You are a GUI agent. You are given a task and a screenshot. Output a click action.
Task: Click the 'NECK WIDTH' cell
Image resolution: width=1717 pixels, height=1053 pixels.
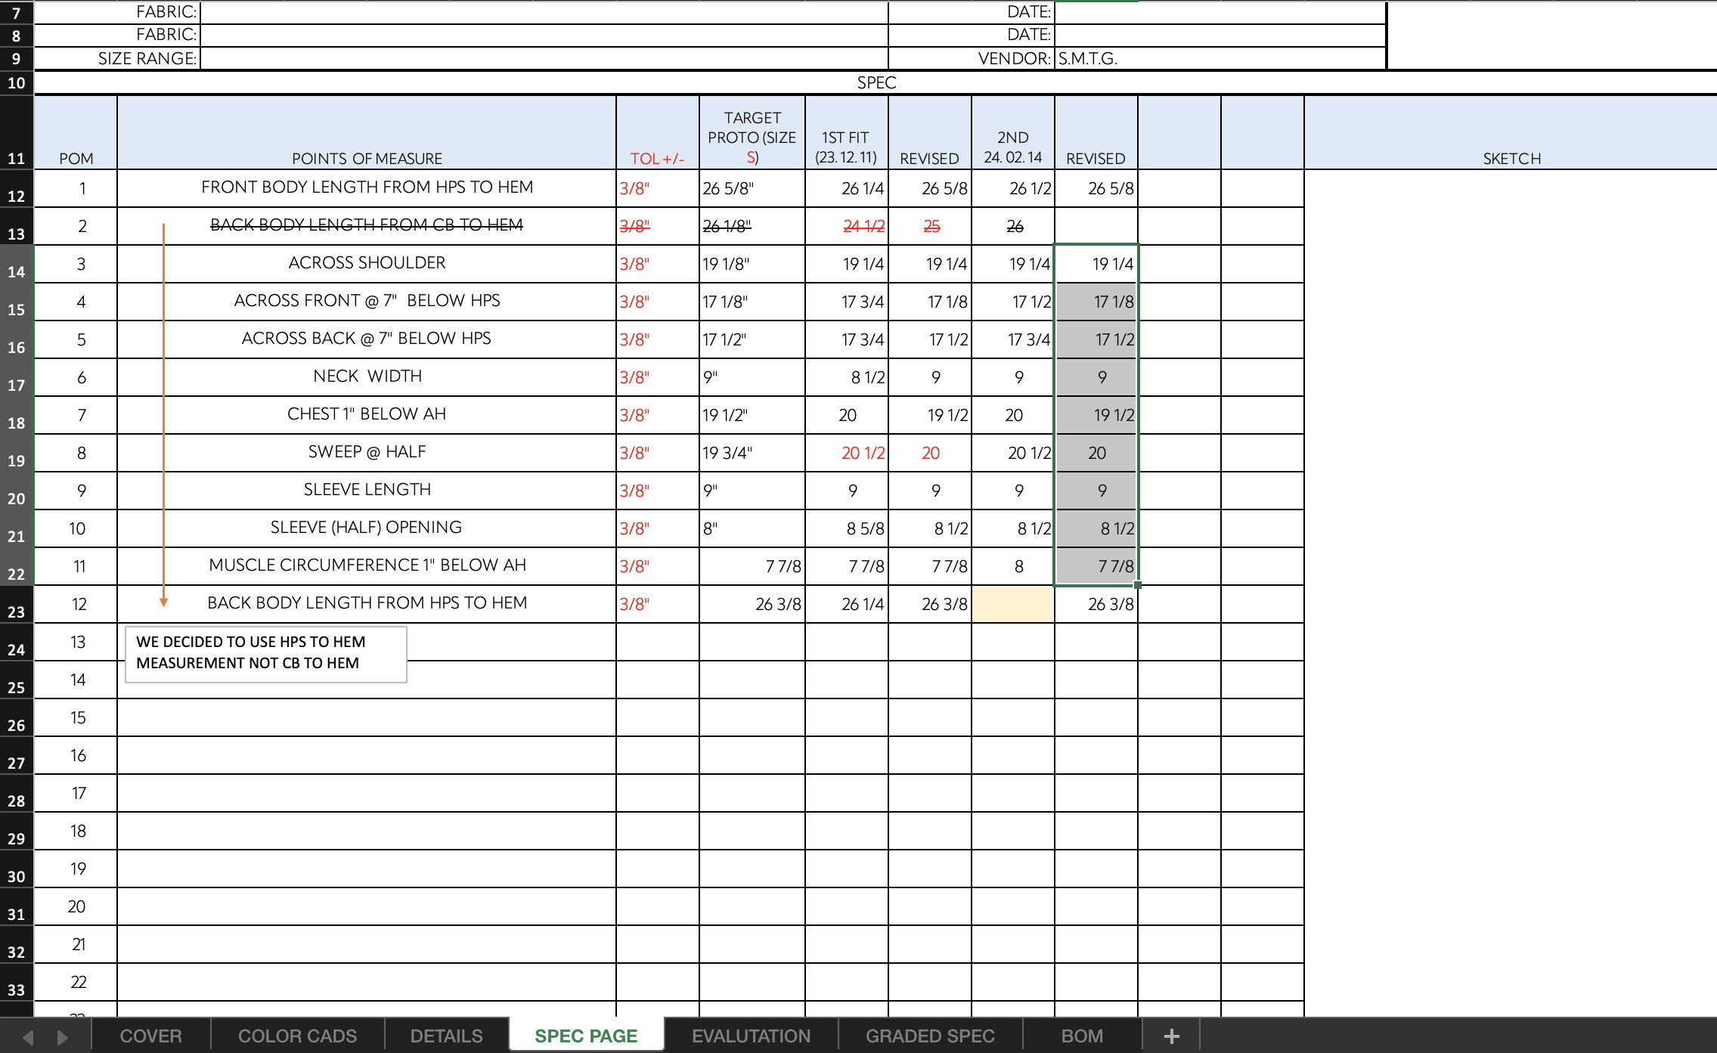click(x=367, y=377)
